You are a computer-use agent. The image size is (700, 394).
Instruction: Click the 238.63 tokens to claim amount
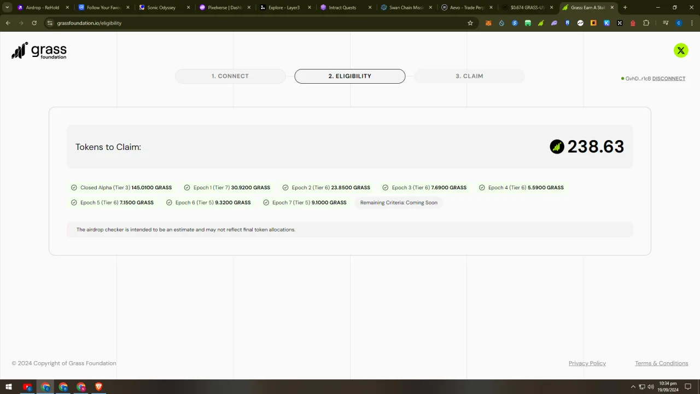(596, 147)
